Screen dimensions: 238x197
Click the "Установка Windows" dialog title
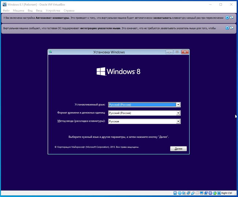(x=109, y=52)
